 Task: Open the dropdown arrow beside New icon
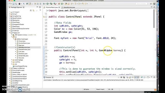(11, 4)
